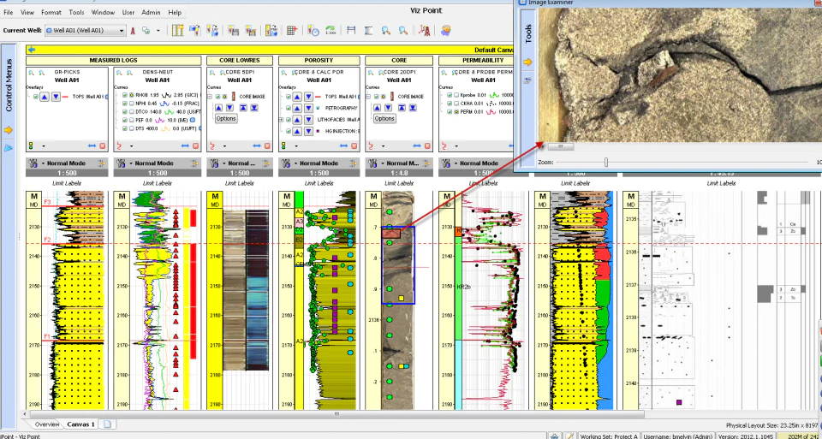Click the first magnifier zoom toolbar icon
The width and height of the screenshot is (822, 439).
(x=386, y=31)
